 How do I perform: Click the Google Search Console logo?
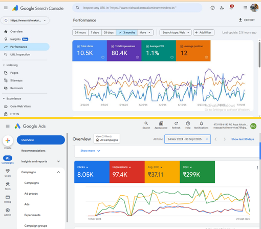click(x=38, y=8)
